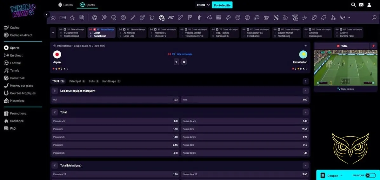
Task: Open Casino en direct in sidebar
Action: (18, 35)
